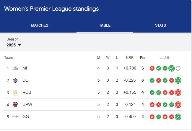Click the Pts column header
This screenshot has height=131, width=192.
[x=143, y=58]
